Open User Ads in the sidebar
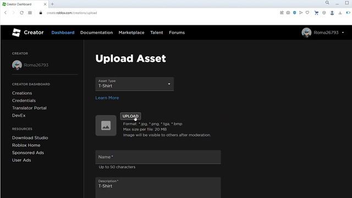Screen dimensions: 352x198 [21, 160]
